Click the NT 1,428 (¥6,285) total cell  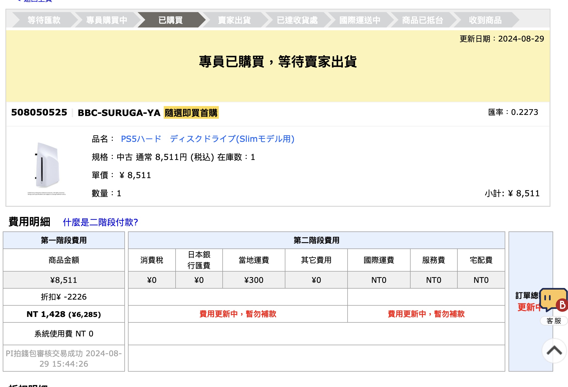(64, 314)
